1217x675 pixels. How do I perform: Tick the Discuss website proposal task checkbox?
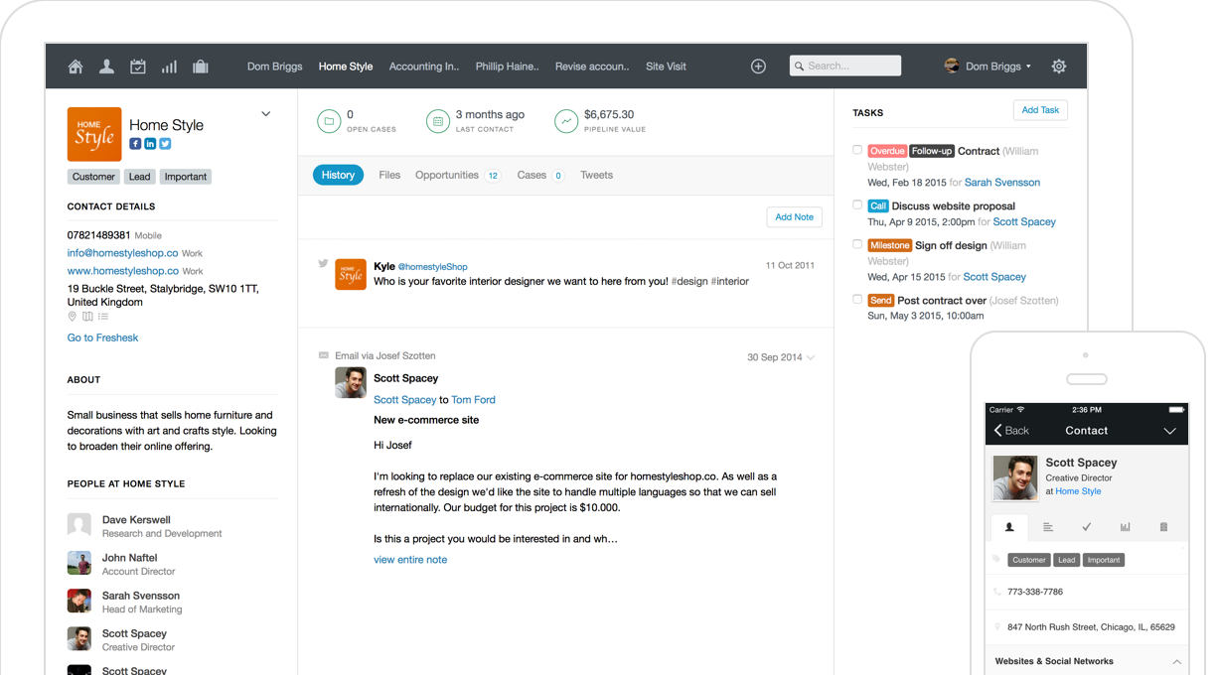pos(857,204)
